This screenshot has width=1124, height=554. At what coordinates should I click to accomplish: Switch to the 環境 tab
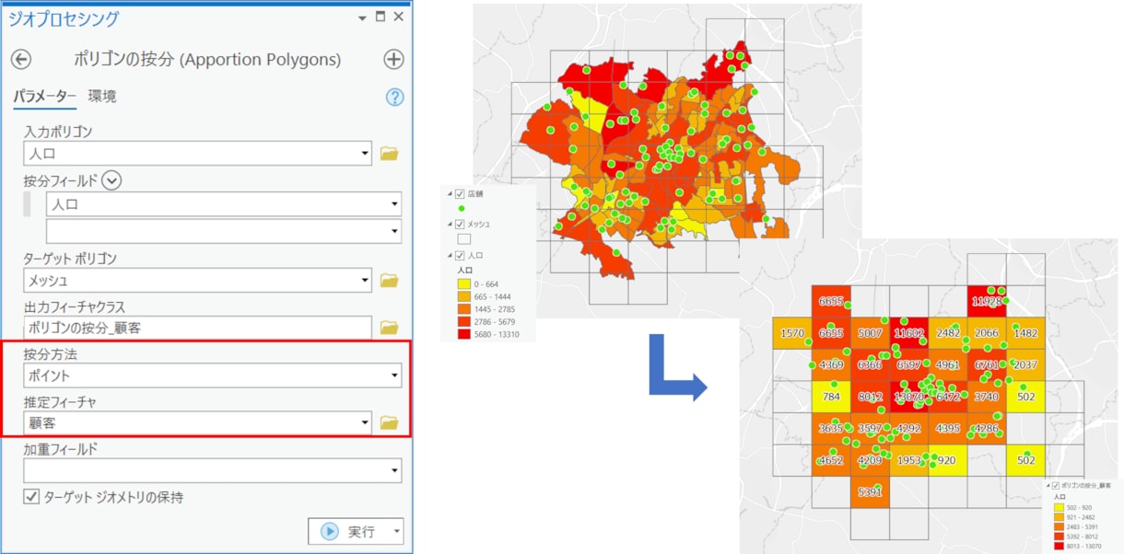pos(102,97)
